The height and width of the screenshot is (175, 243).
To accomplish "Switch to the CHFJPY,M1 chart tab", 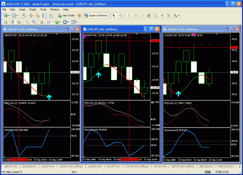I will pyautogui.click(x=160, y=166).
